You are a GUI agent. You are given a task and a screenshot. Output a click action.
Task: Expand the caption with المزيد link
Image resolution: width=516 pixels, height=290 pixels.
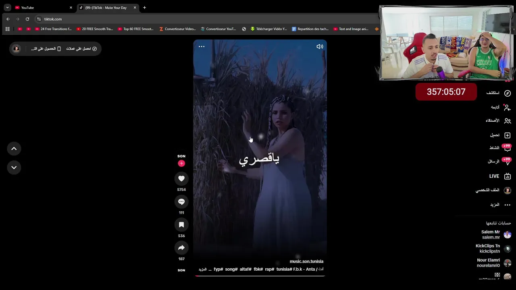tap(202, 269)
